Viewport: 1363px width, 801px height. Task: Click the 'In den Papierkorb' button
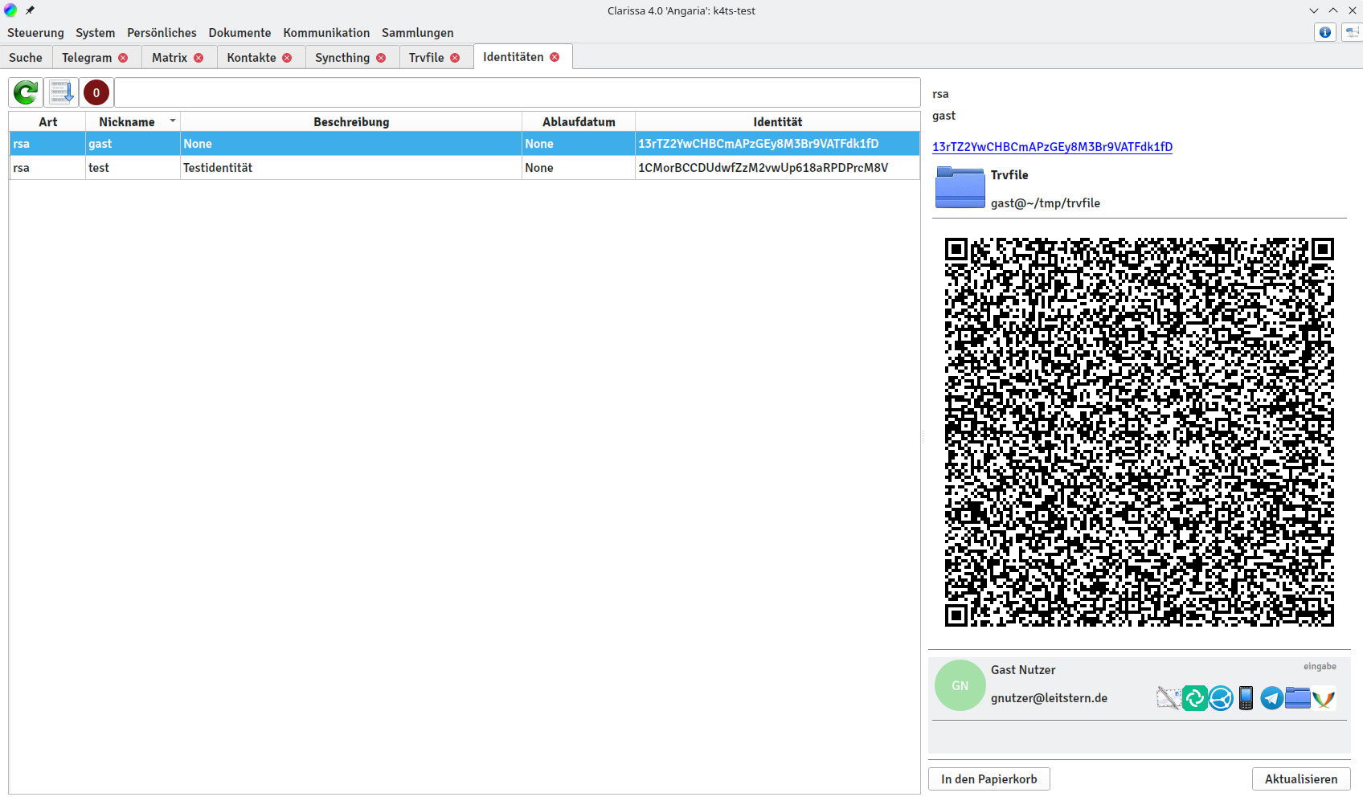[989, 779]
